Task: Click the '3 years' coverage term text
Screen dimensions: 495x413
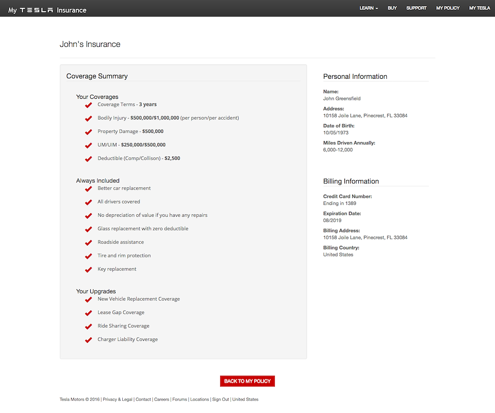Action: point(148,105)
